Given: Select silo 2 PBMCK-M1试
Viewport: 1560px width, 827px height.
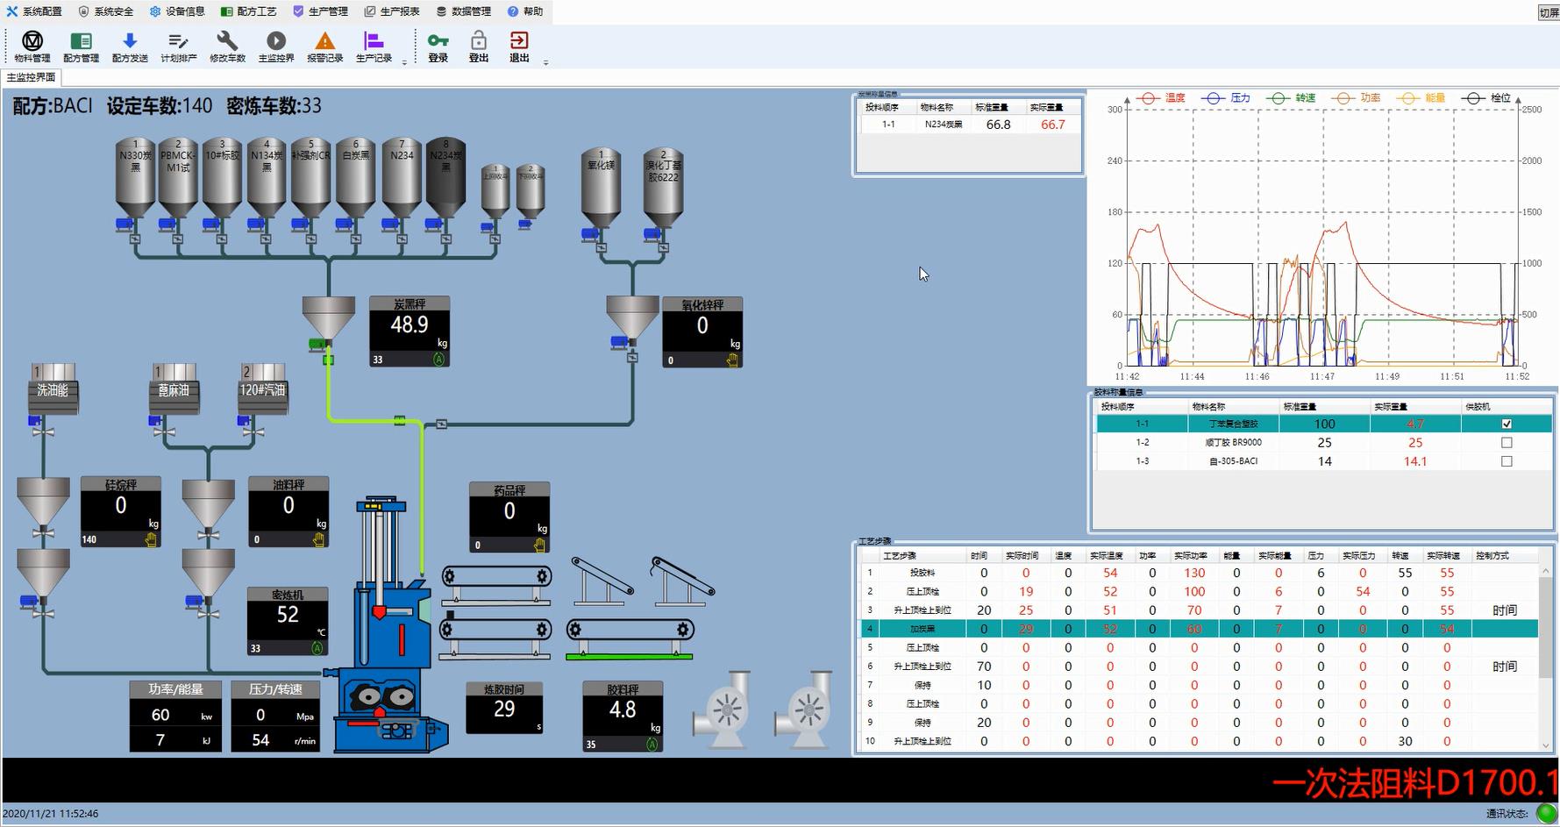Looking at the screenshot, I should click(x=178, y=178).
